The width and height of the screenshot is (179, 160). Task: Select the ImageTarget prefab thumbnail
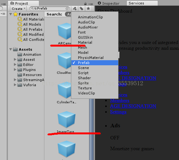(x=67, y=119)
